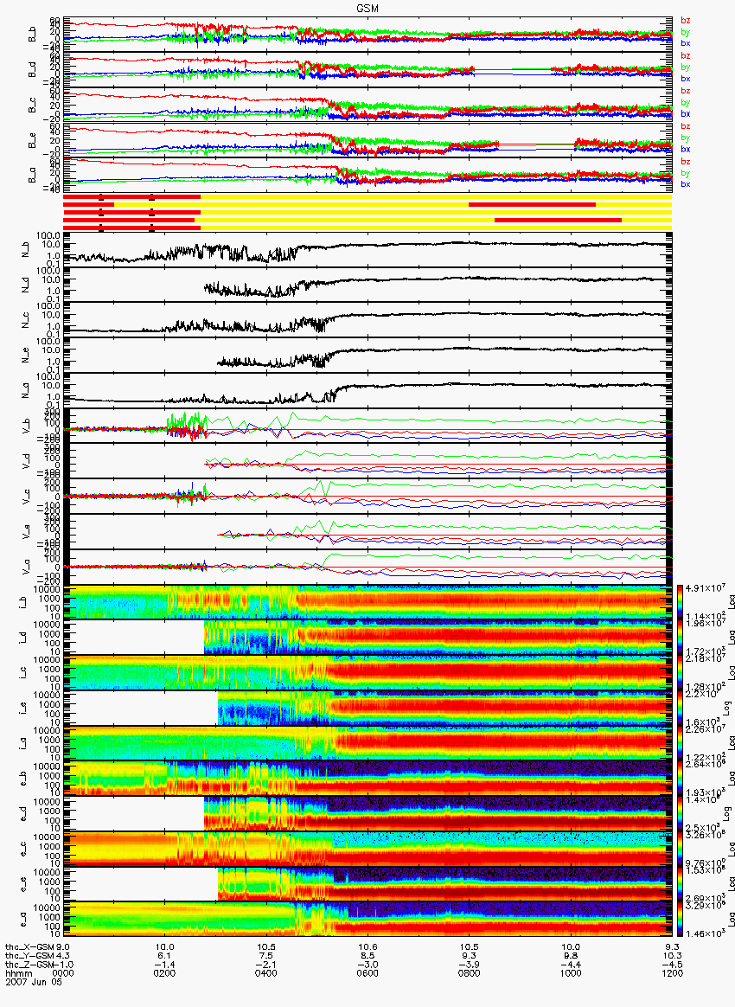Click the N_a density axis label
The width and height of the screenshot is (735, 1007).
click(27, 391)
